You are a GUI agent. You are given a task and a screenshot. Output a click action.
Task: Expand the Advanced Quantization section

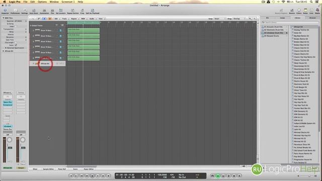(6, 48)
